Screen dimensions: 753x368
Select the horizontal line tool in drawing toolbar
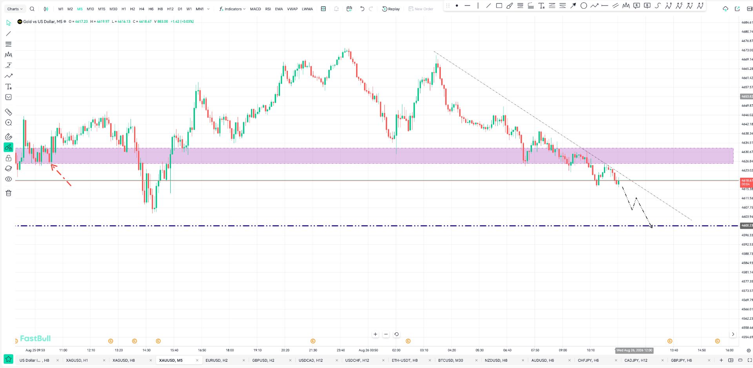[x=467, y=5]
